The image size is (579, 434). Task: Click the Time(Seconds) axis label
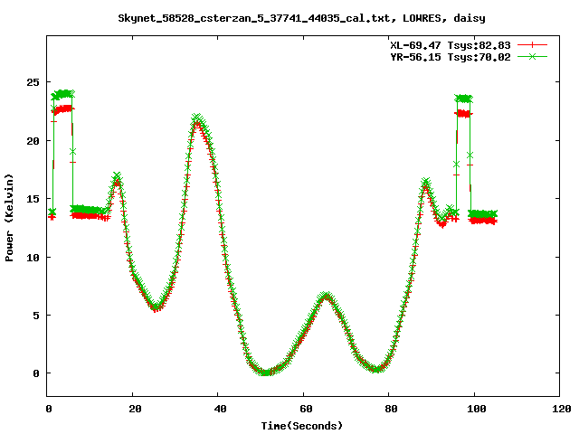301,426
